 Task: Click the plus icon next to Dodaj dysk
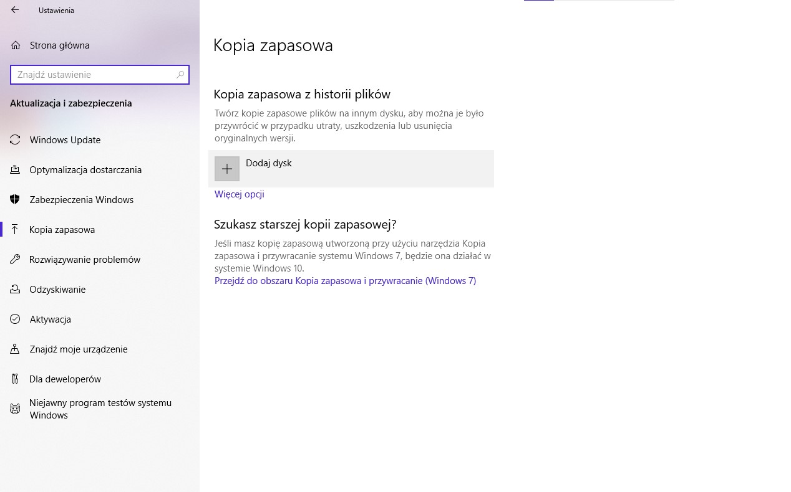[226, 168]
